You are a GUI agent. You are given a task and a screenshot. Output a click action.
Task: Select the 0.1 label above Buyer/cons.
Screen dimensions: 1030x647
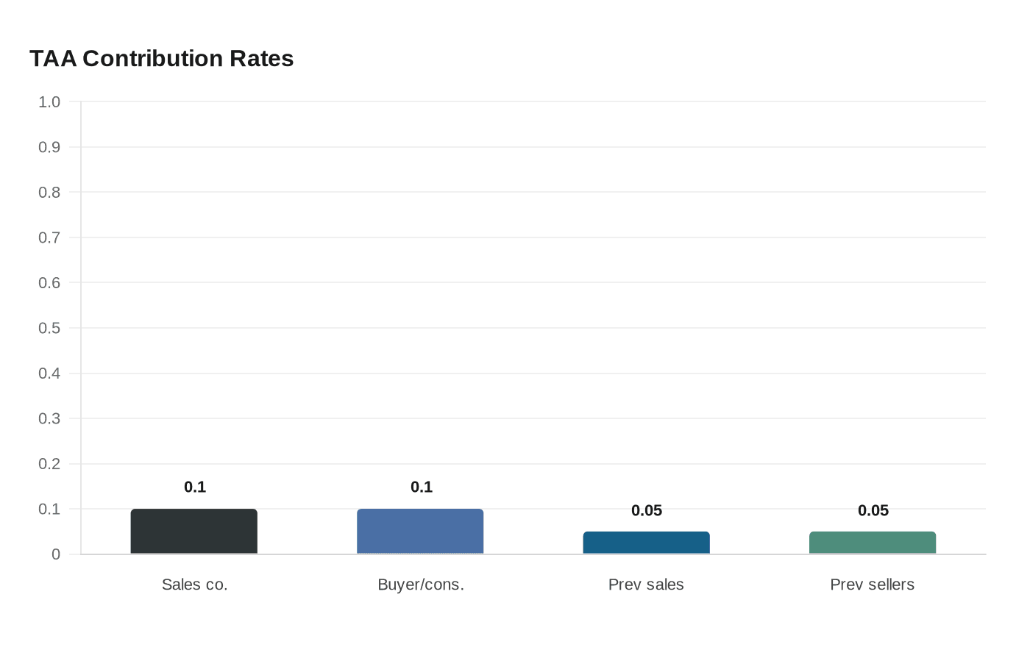pyautogui.click(x=422, y=487)
